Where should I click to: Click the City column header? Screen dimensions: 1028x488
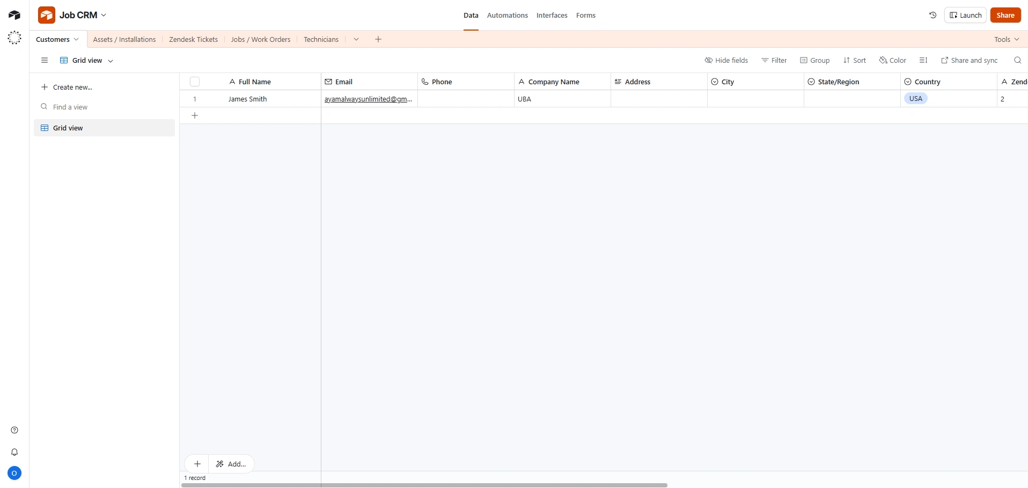[x=755, y=82]
